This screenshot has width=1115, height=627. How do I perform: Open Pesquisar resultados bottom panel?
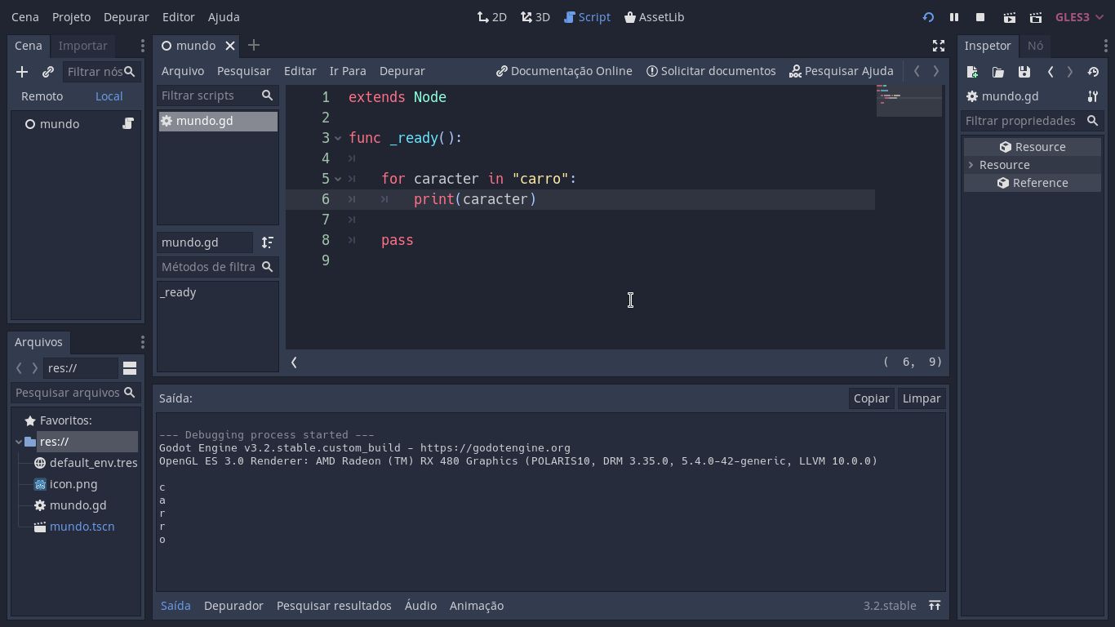(x=334, y=606)
